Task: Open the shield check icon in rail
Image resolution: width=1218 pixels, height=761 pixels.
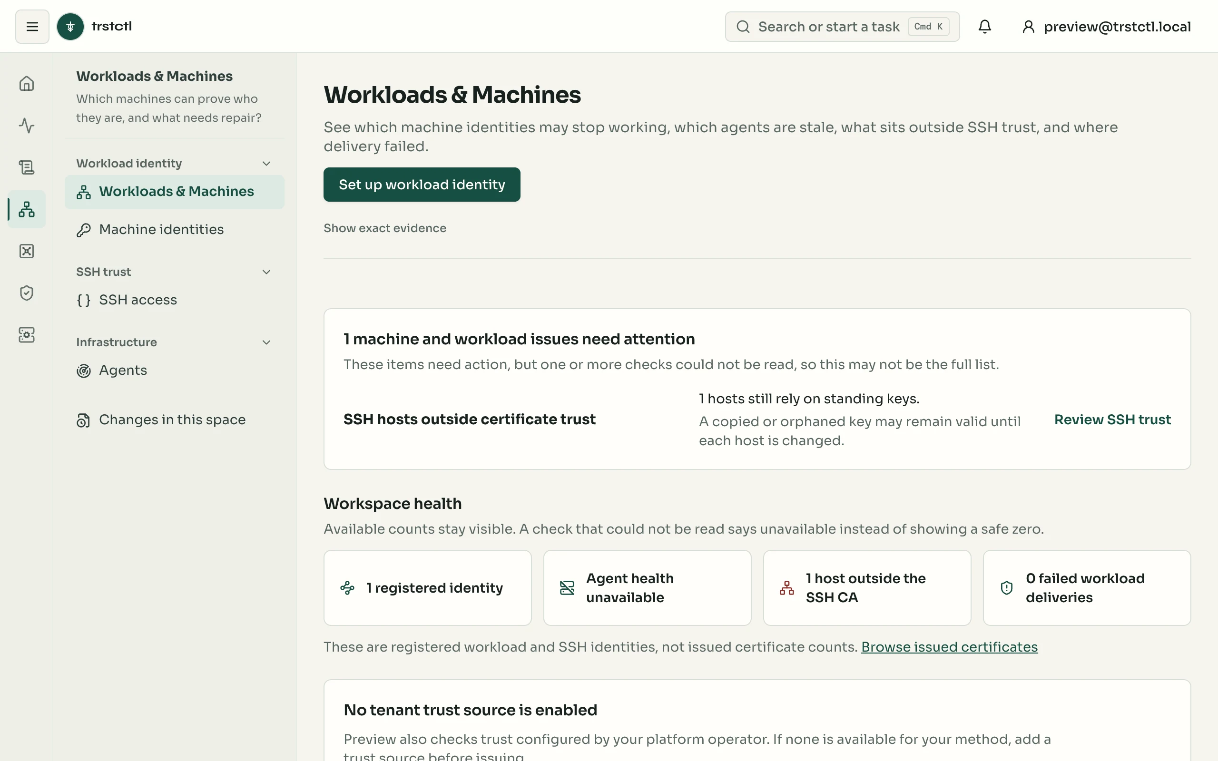Action: [27, 293]
